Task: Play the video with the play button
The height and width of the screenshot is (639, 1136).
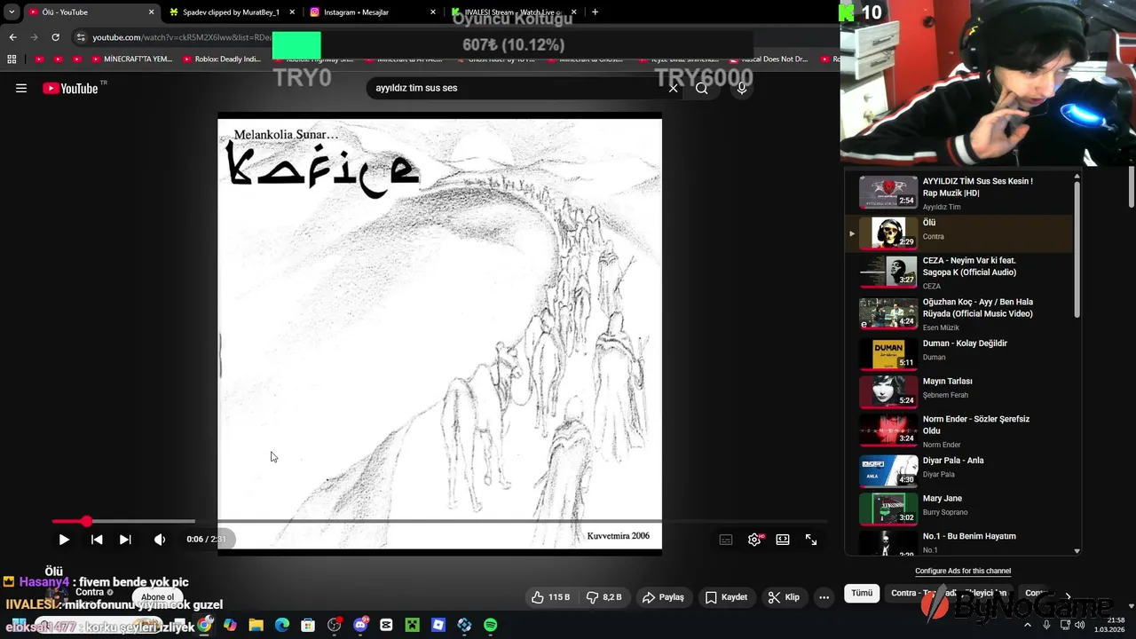Action: [64, 539]
